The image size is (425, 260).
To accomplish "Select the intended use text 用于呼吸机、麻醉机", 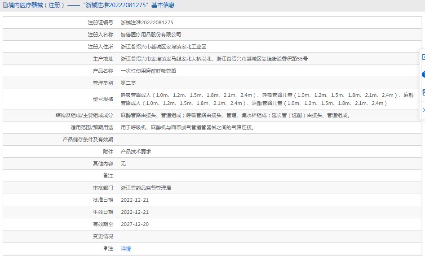I will pos(188,127).
